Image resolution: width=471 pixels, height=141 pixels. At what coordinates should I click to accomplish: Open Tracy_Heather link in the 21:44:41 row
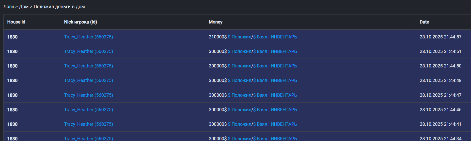[88, 124]
